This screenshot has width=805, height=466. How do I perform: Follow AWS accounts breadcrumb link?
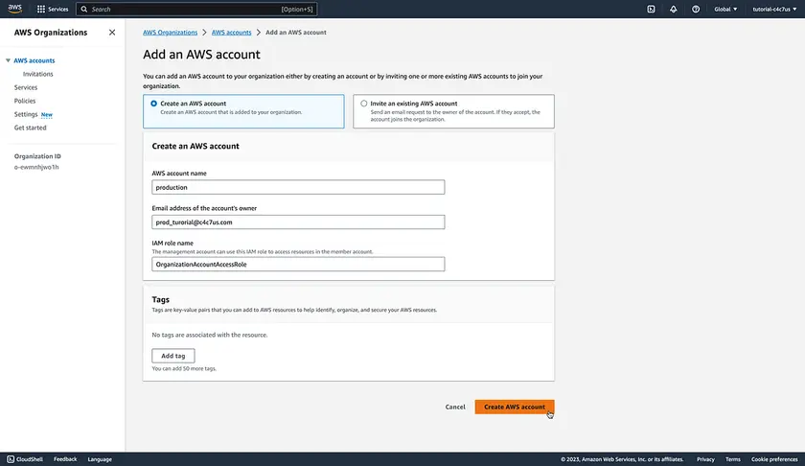232,33
